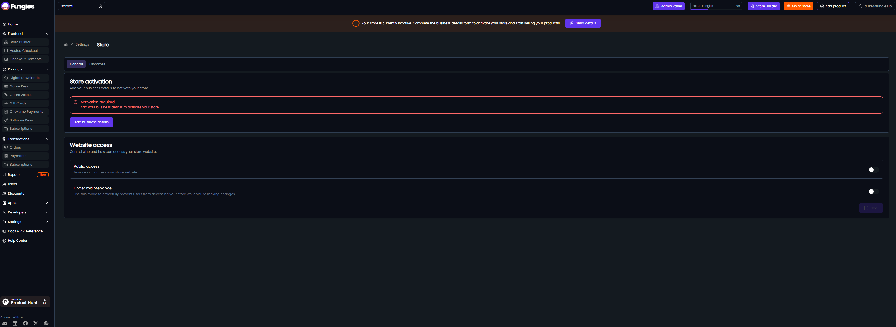Click the Discord icon in footer

point(4,323)
